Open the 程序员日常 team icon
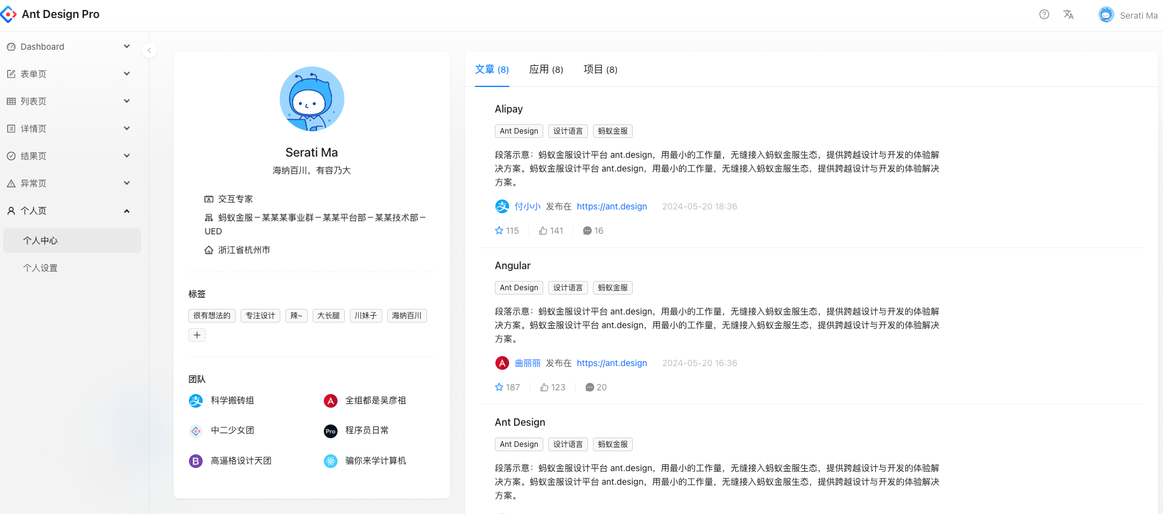This screenshot has height=514, width=1163. pyautogui.click(x=331, y=431)
